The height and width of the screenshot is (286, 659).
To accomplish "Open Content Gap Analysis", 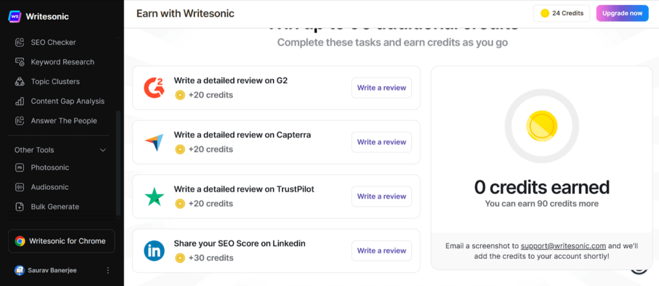I will click(60, 101).
